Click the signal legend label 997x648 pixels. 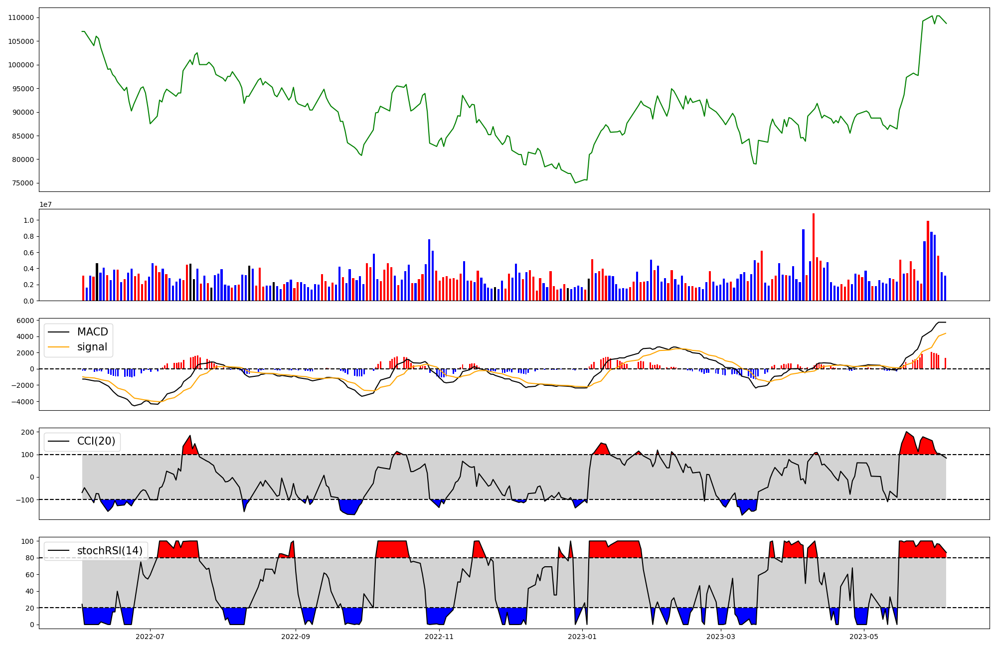click(x=92, y=347)
